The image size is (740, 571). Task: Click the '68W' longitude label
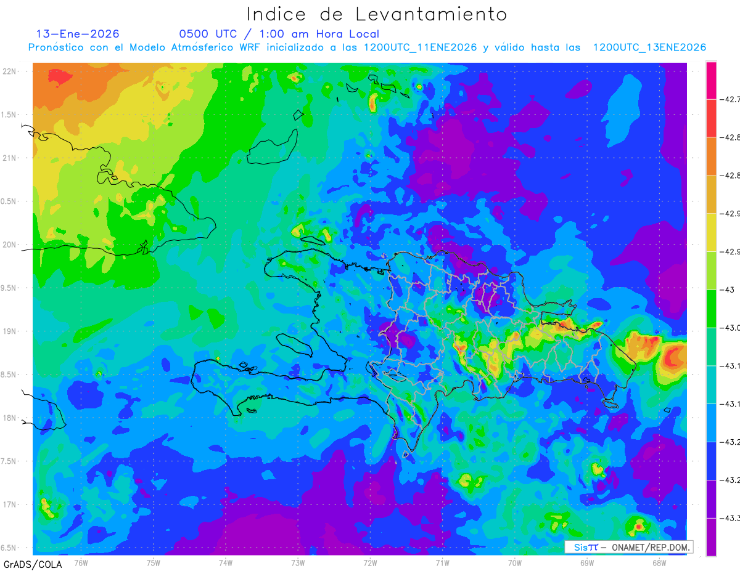[x=659, y=562]
